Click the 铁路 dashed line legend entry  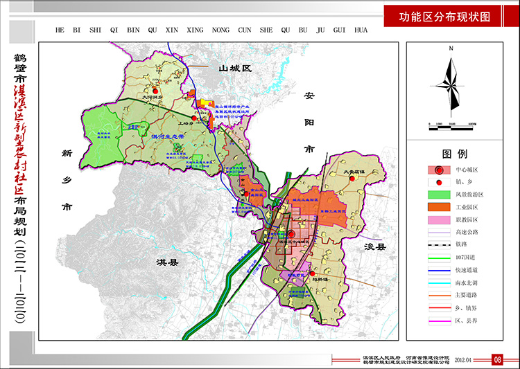(439, 245)
